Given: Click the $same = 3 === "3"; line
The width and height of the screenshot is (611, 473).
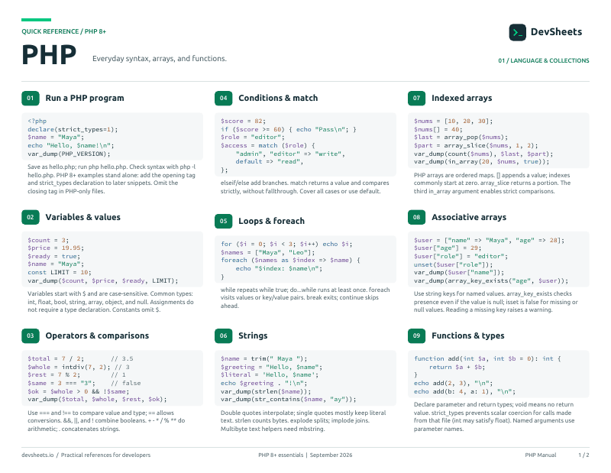Looking at the screenshot, I should coord(61,384).
